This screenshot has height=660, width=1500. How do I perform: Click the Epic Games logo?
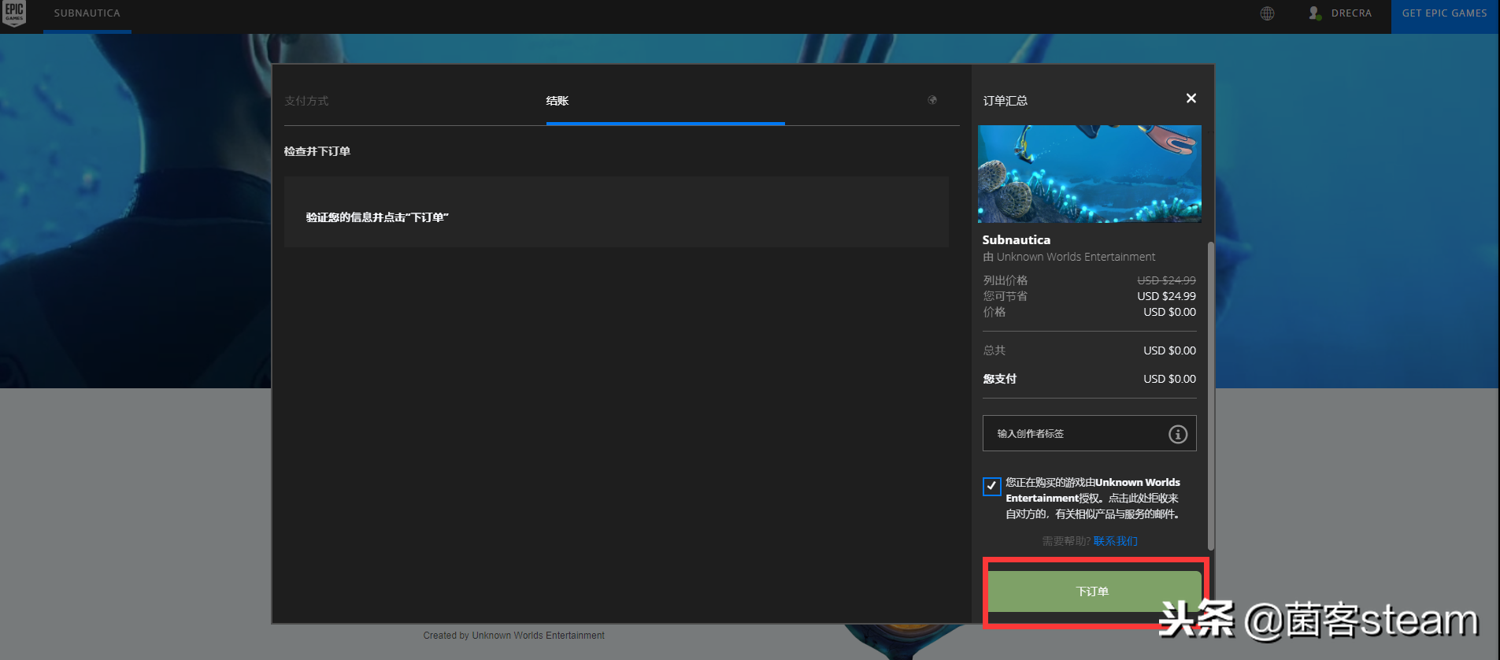click(x=14, y=13)
